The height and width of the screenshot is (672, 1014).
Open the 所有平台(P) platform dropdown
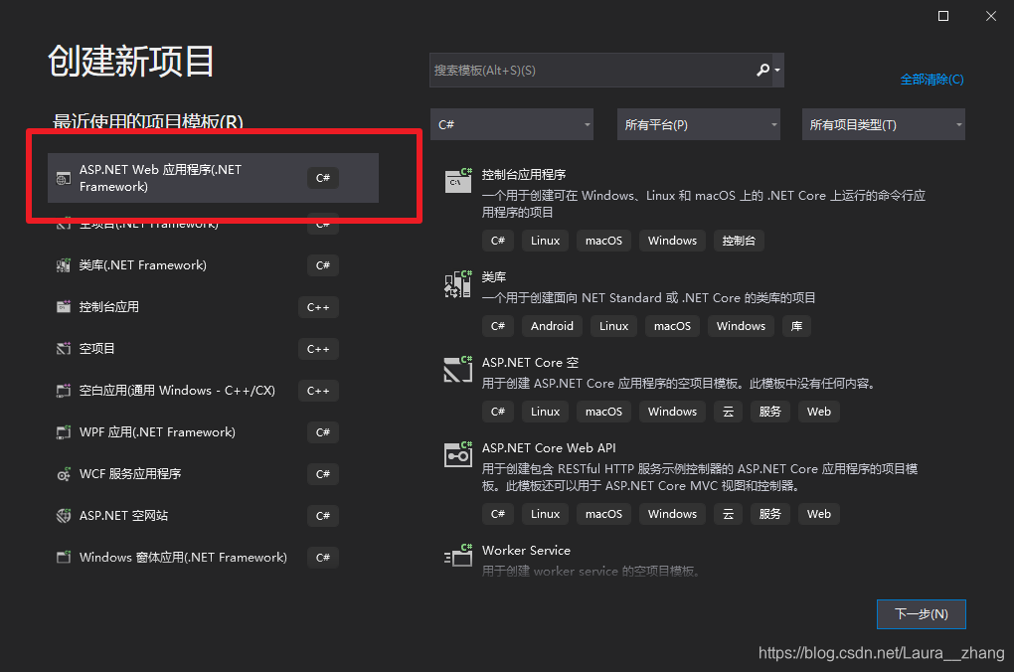click(x=699, y=124)
